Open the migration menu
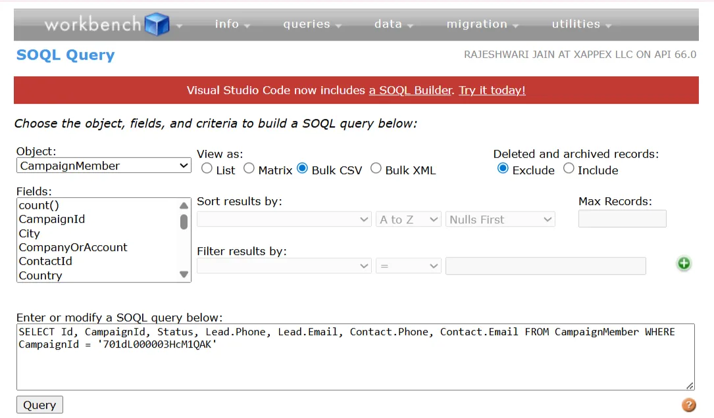Viewport: 714px width, 418px height. (x=482, y=24)
